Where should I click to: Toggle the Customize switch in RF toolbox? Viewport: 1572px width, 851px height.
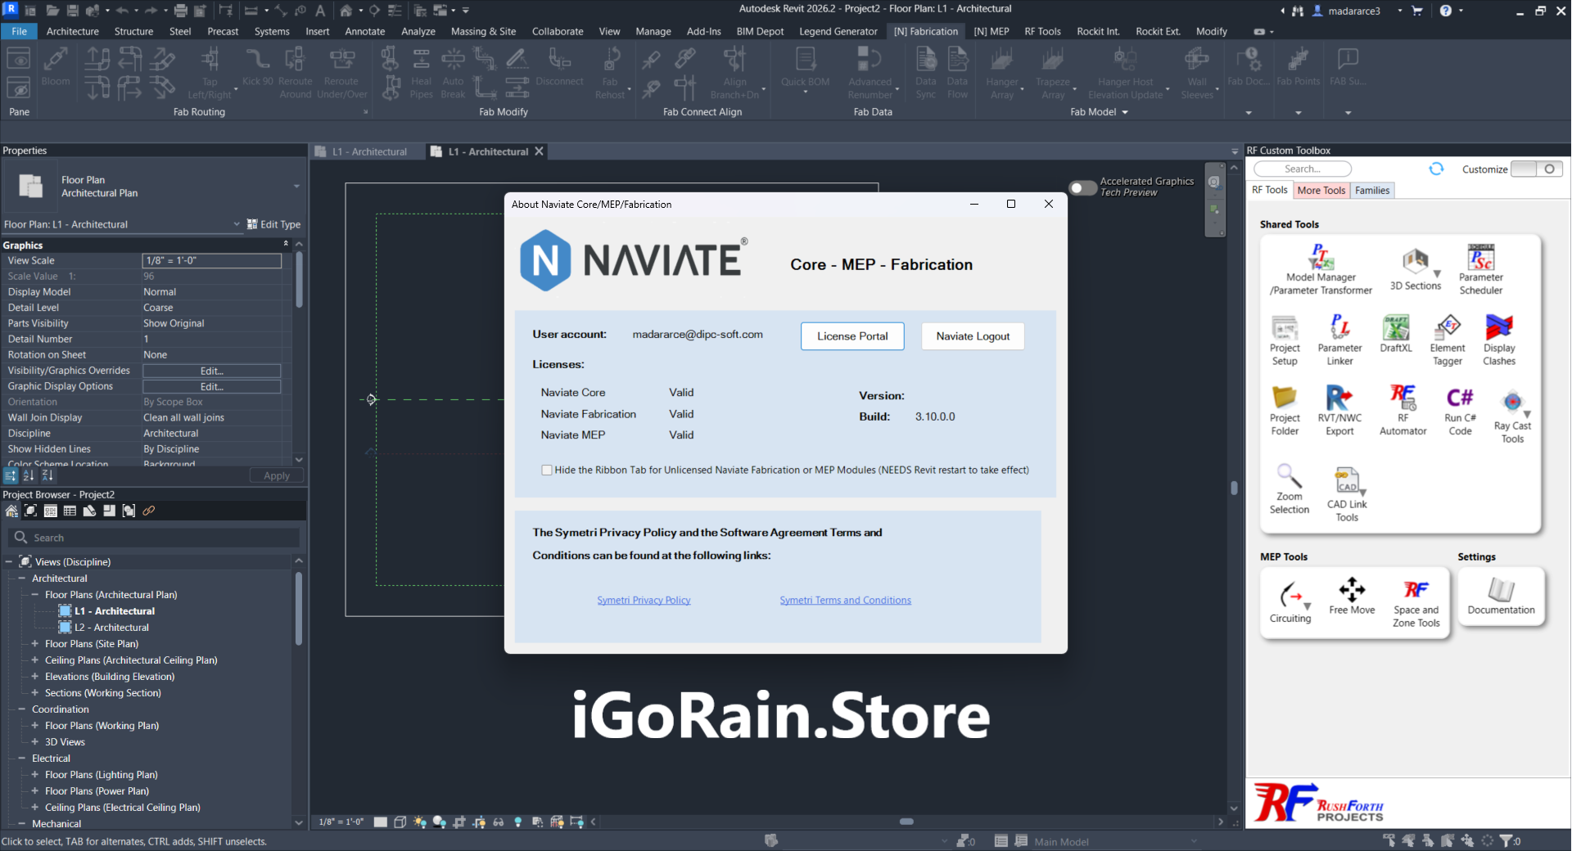pyautogui.click(x=1536, y=169)
